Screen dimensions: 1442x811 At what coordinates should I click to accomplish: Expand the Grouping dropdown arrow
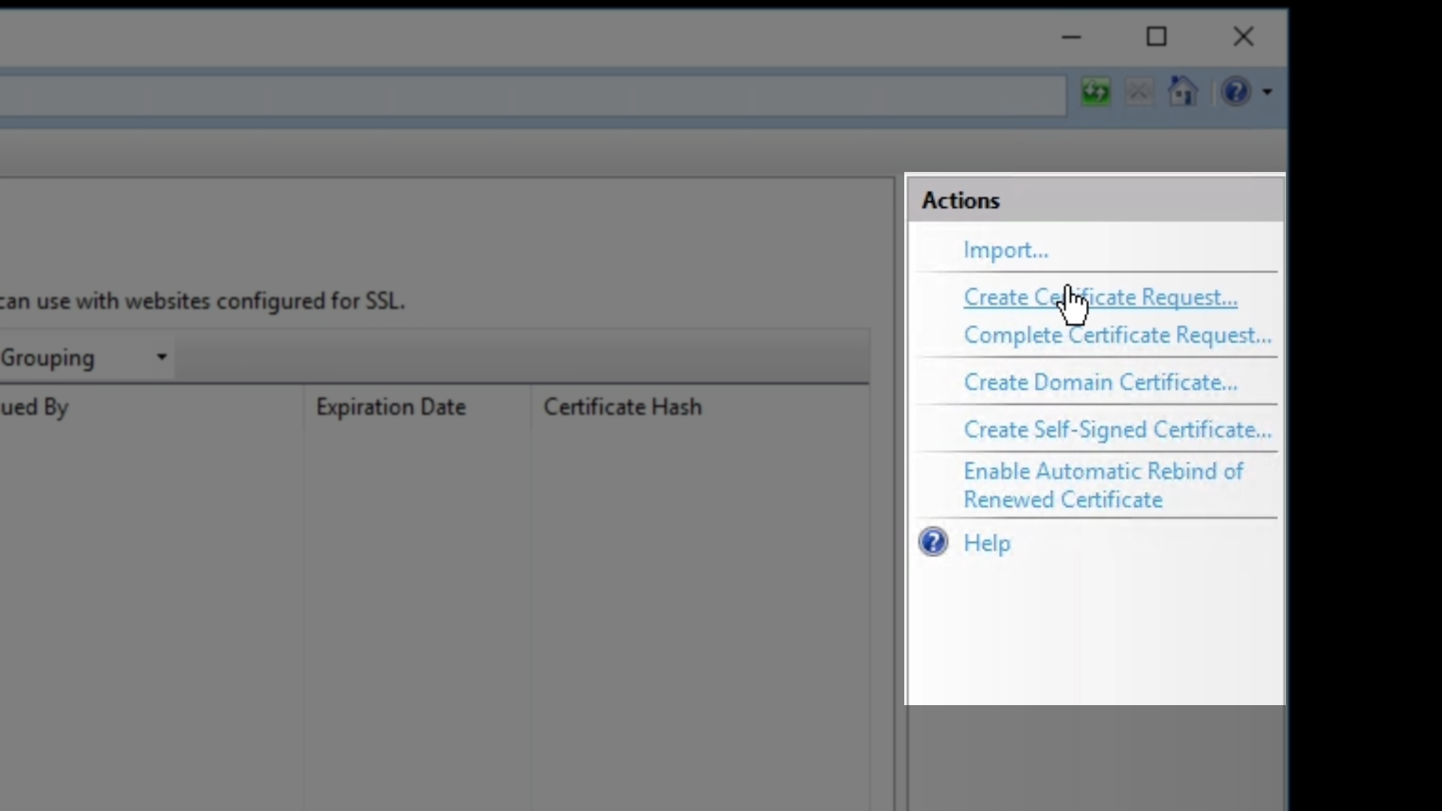[x=161, y=357]
